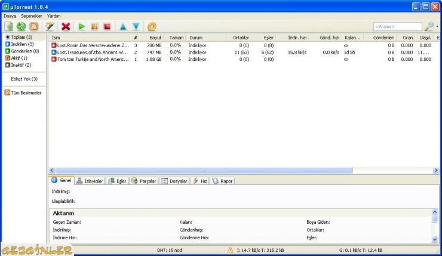Select the Tom tom Turkije torrent row
The height and width of the screenshot is (256, 442).
point(244,60)
